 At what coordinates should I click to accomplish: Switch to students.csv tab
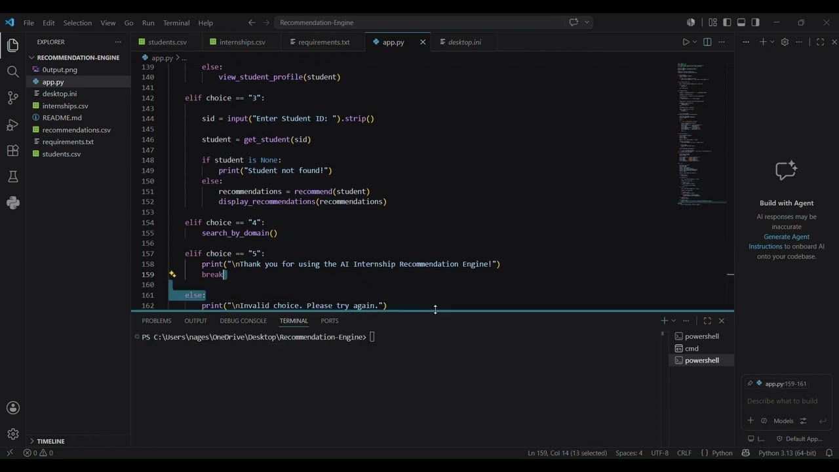click(167, 42)
